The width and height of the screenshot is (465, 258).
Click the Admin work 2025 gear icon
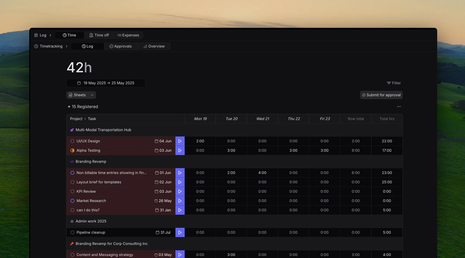(x=72, y=221)
